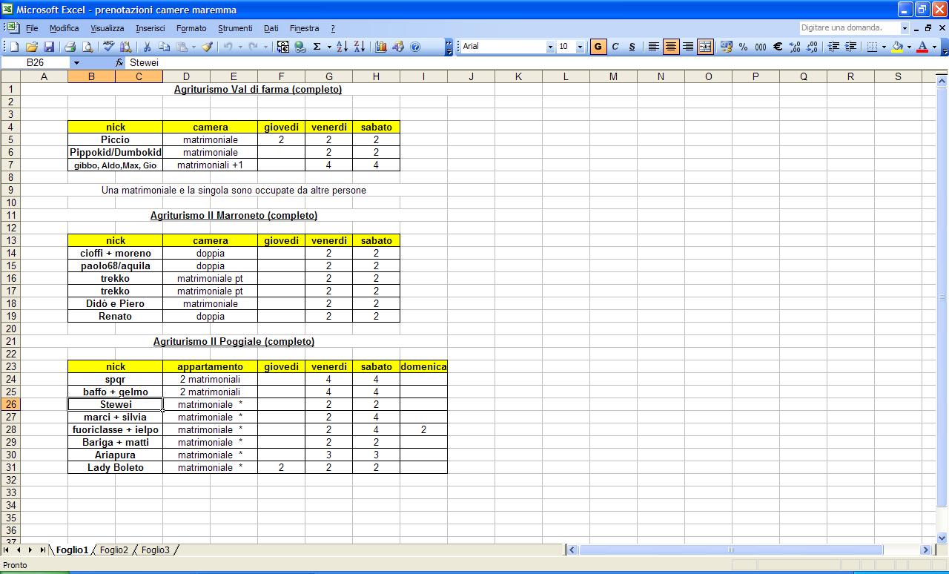This screenshot has width=949, height=574.
Task: Open the font size dropdown
Action: click(580, 47)
